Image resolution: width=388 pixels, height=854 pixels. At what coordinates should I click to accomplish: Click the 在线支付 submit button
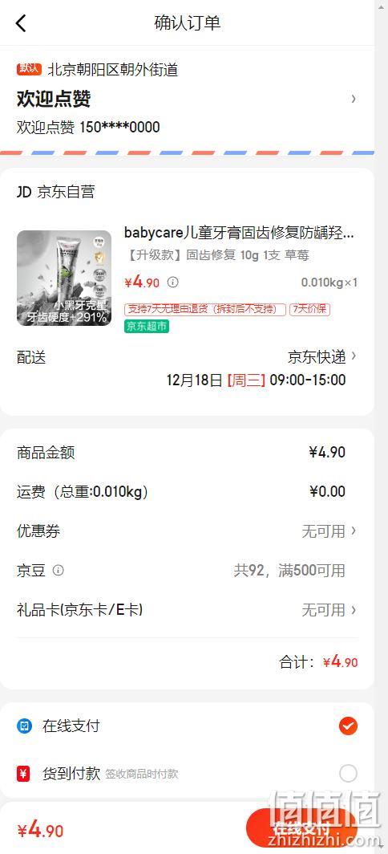301,828
